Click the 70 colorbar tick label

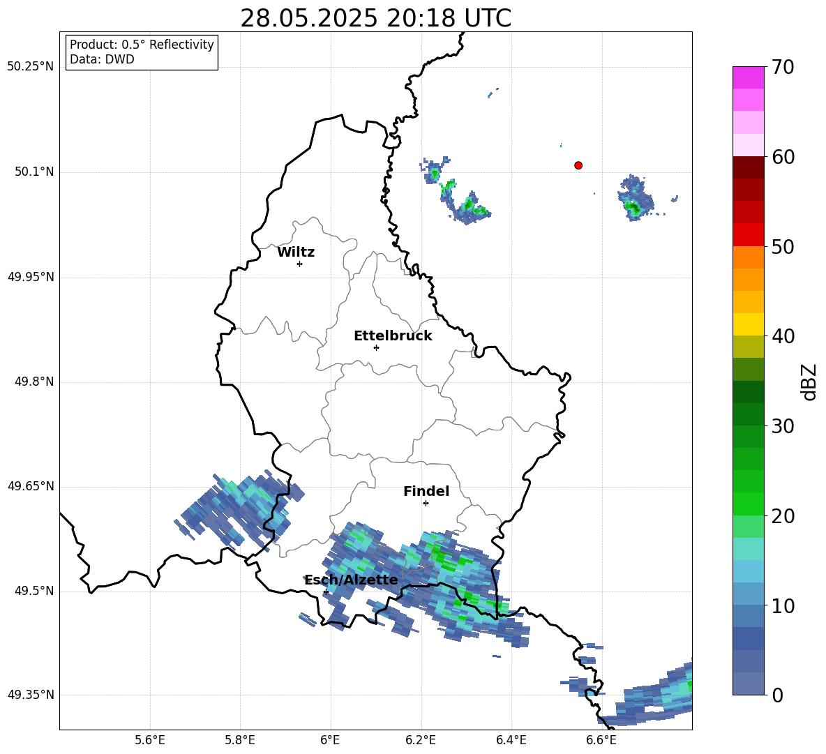tap(783, 68)
